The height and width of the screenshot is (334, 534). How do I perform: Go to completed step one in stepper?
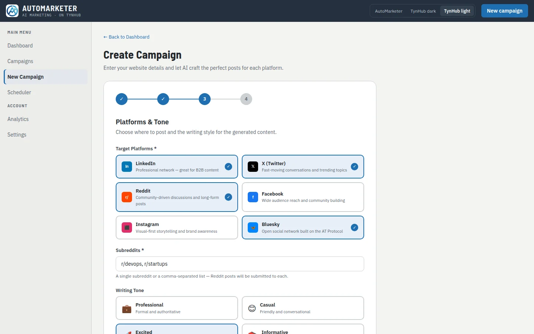(x=122, y=99)
